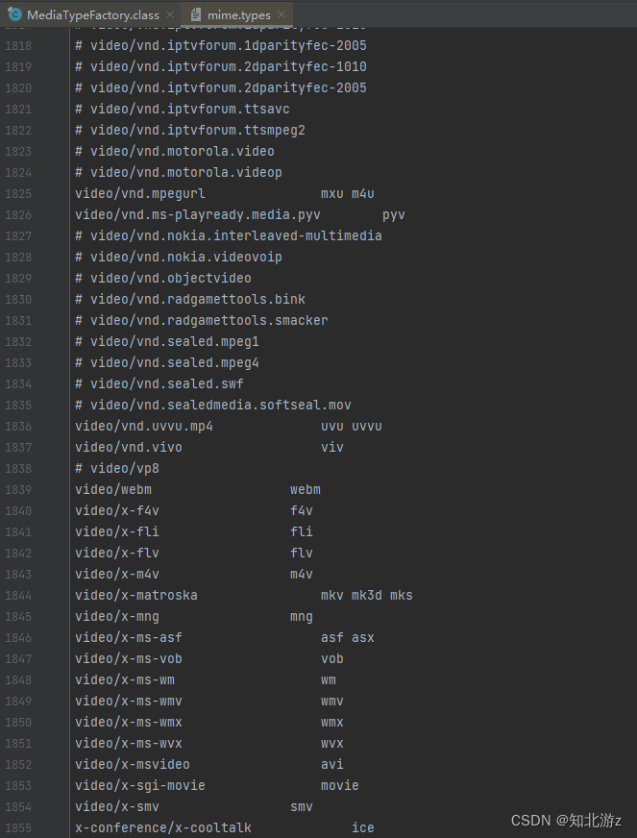The width and height of the screenshot is (637, 838).
Task: Click the commented video/vp8 line
Action: [117, 469]
